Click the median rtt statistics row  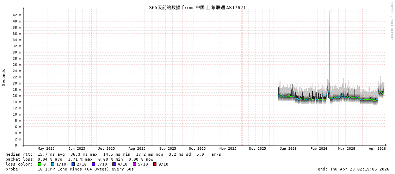pos(113,154)
